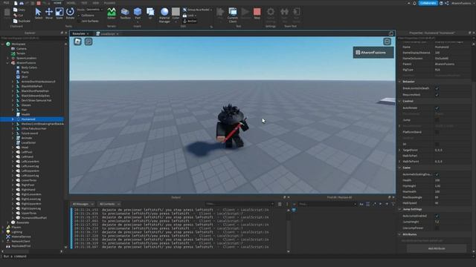Open the viewport top-right menu icon

click(x=387, y=42)
